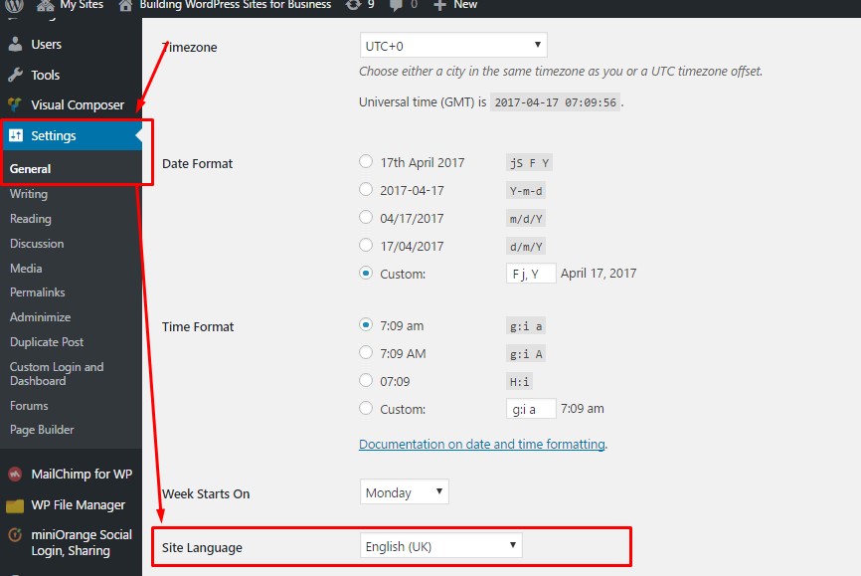View pending update notifications in admin bar
861x576 pixels.
359,5
